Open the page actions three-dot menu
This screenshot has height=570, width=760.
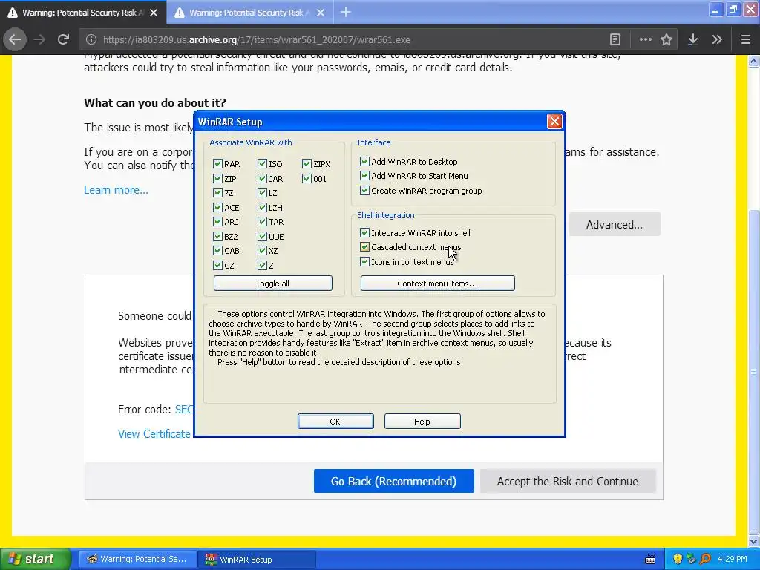[645, 40]
